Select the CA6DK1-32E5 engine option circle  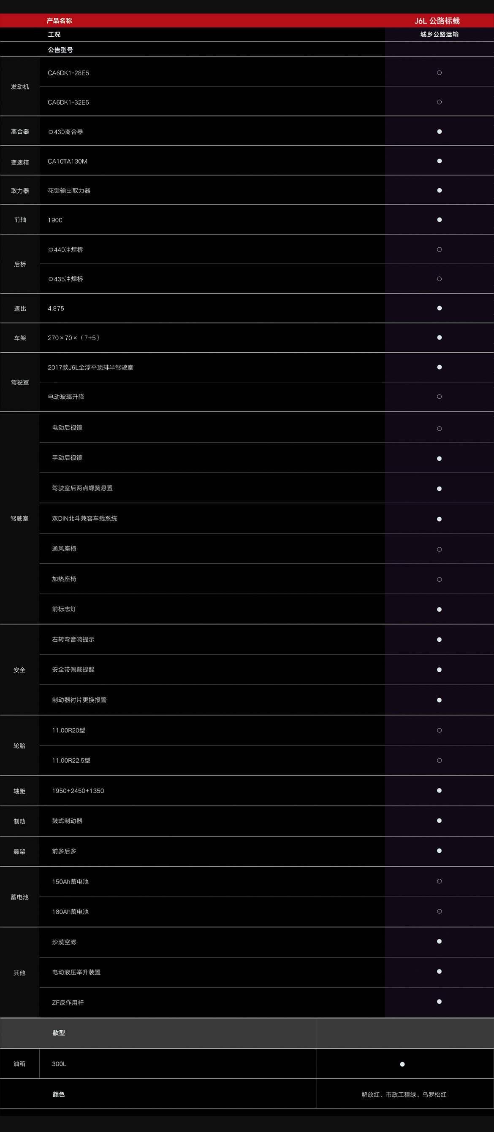[x=439, y=102]
